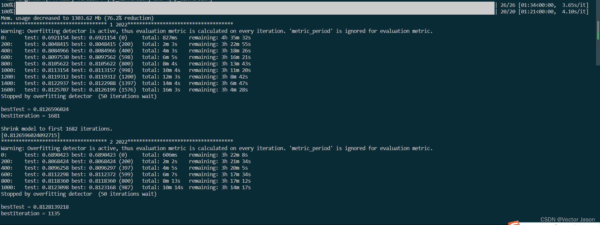Click 'total: 606ms' value
The width and height of the screenshot is (600, 225).
160,155
